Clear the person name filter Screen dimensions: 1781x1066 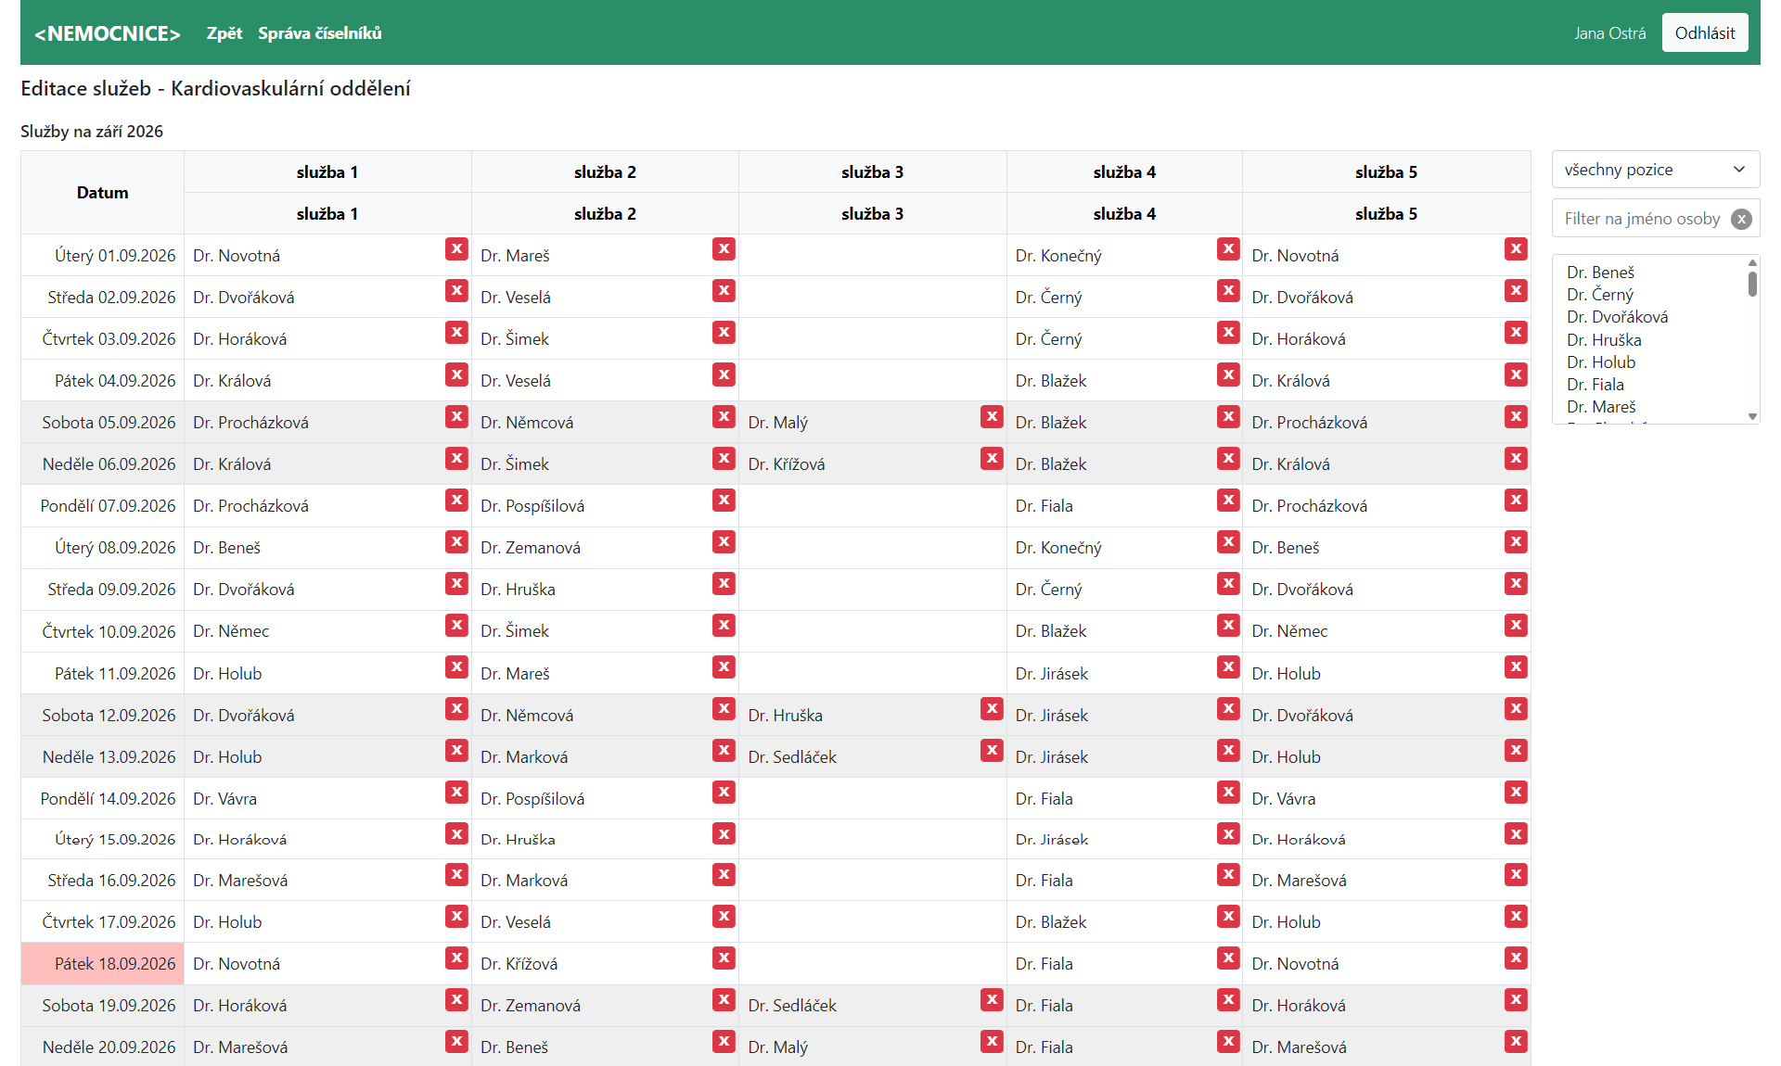pyautogui.click(x=1741, y=219)
